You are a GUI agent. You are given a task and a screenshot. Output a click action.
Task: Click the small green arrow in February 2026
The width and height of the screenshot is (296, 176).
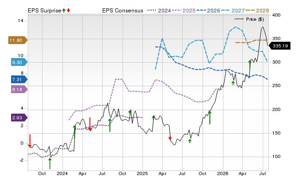(233, 83)
